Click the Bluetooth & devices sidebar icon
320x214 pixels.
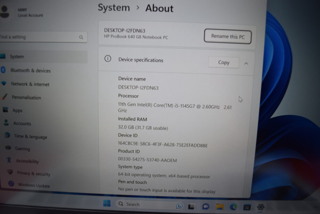[x=3, y=70]
